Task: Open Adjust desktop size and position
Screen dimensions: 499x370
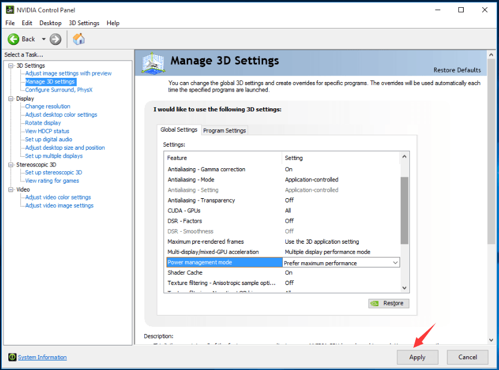Action: (x=65, y=148)
